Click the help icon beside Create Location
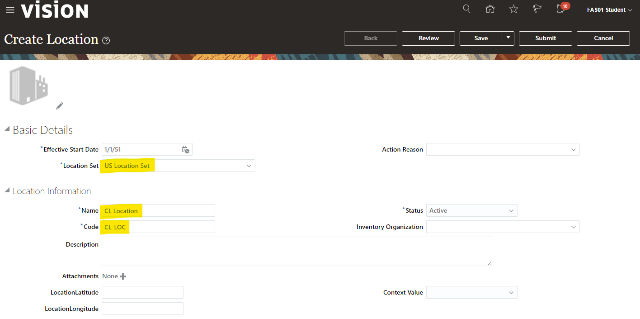The width and height of the screenshot is (640, 319). pyautogui.click(x=106, y=41)
